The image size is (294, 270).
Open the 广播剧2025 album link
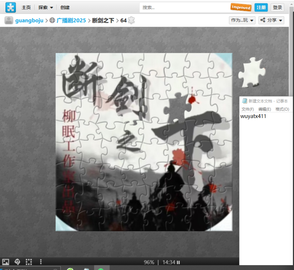tap(71, 21)
